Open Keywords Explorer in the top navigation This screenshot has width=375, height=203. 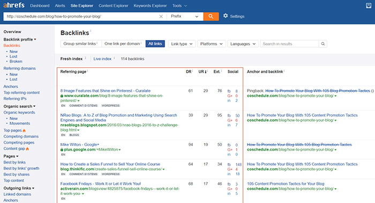click(x=150, y=5)
